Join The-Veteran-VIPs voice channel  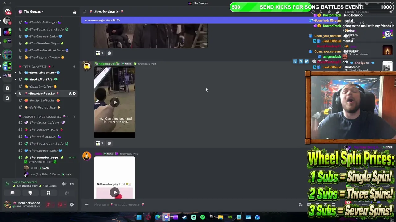[x=46, y=130]
